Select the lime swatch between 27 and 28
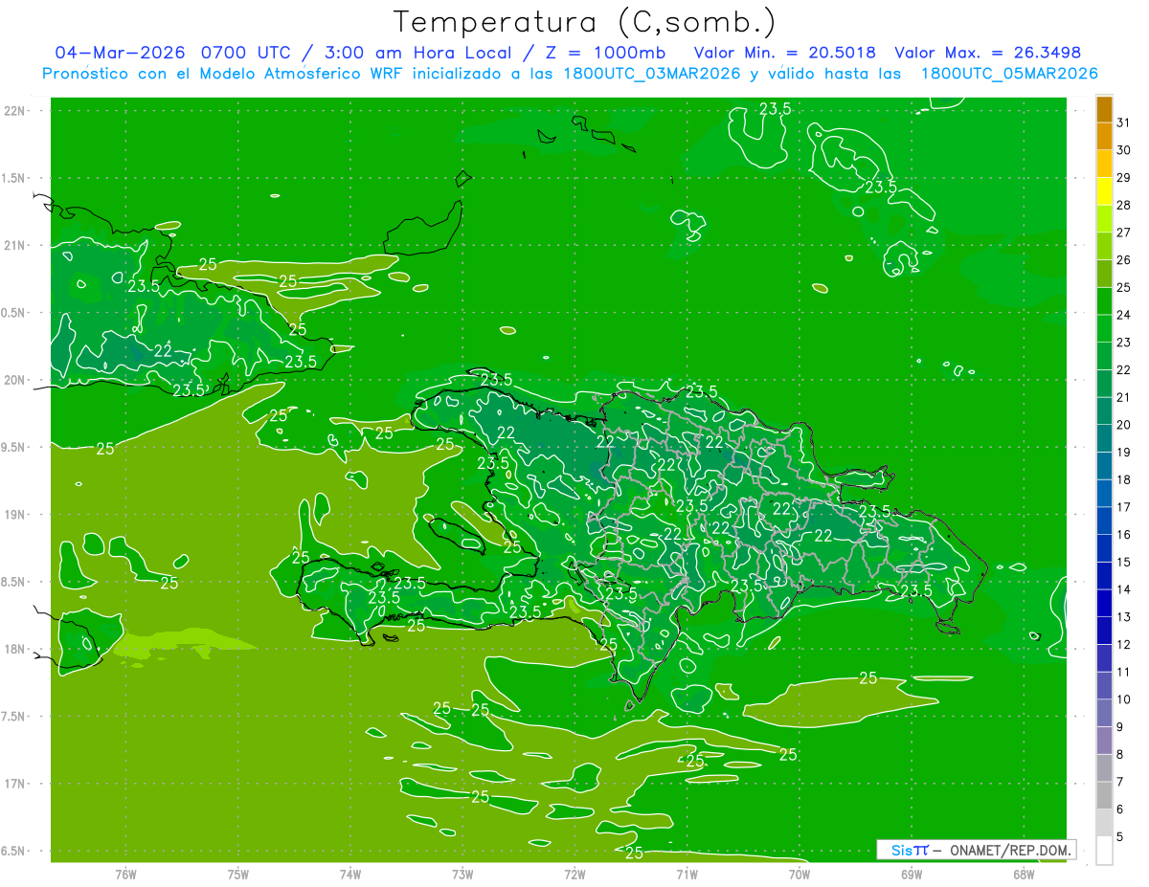 click(x=1104, y=219)
